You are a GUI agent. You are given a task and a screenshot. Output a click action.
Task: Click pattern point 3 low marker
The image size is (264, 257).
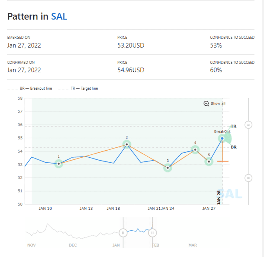(168, 168)
